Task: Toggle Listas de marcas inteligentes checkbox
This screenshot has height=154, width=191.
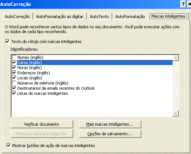Action: pos(14,93)
